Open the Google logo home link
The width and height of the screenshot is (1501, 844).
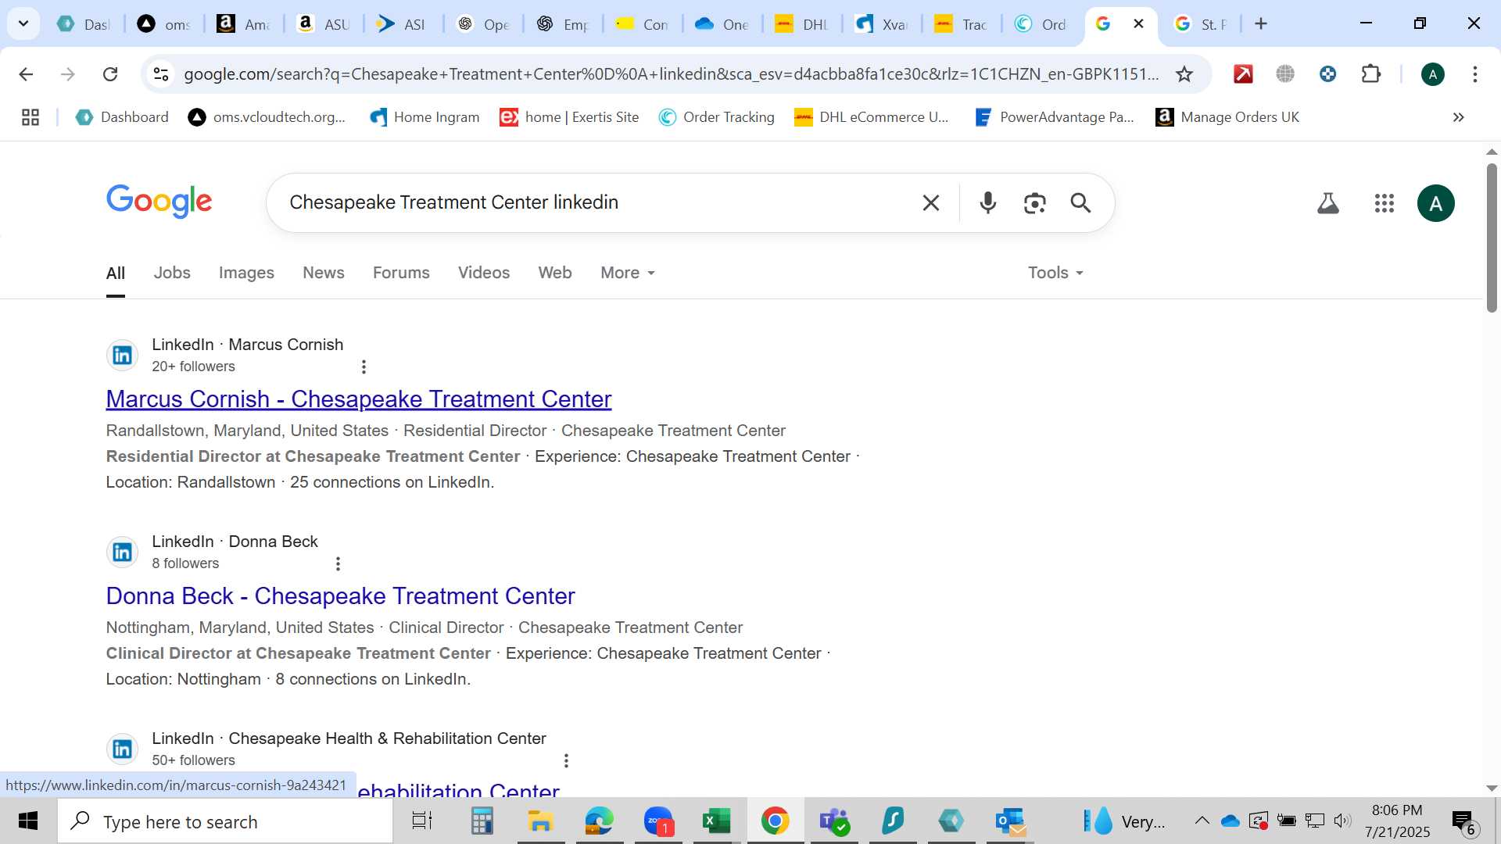click(159, 202)
